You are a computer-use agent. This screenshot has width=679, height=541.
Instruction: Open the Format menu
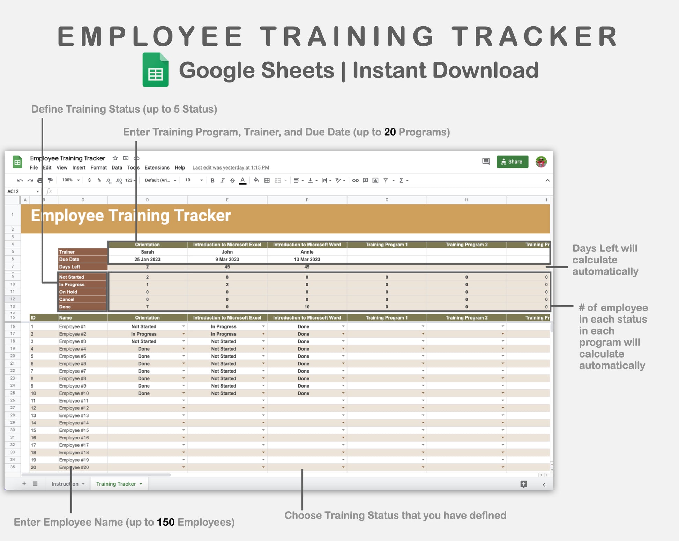pos(99,168)
